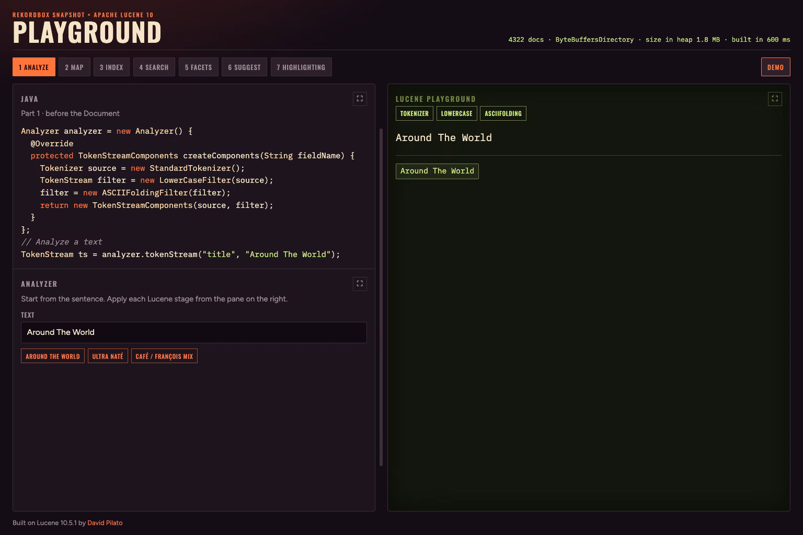
Task: Open the 3 Index tab
Action: point(111,67)
